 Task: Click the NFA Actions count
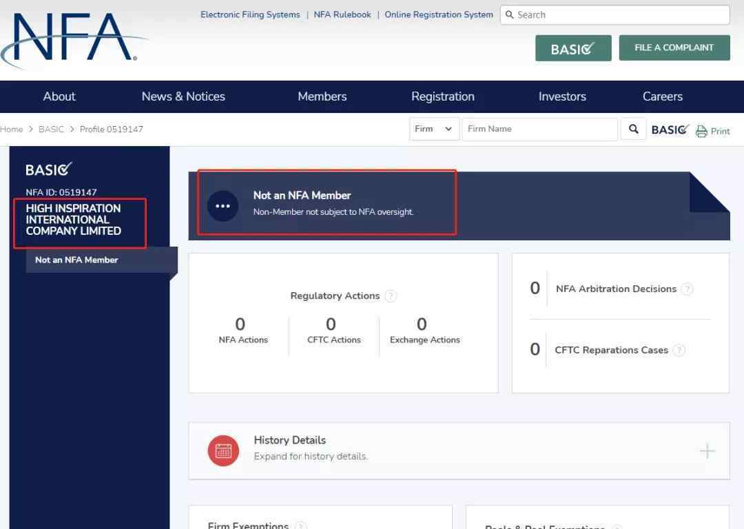point(240,324)
